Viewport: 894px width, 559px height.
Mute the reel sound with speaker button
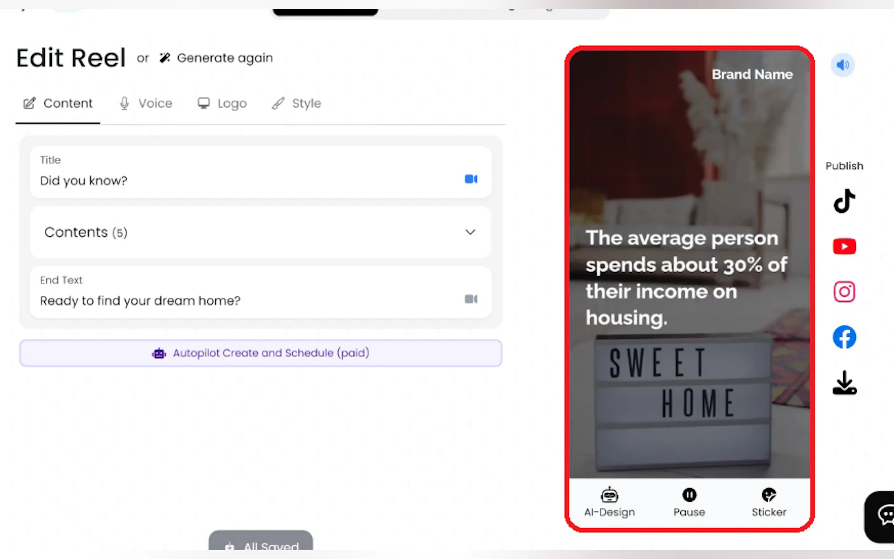click(x=843, y=65)
